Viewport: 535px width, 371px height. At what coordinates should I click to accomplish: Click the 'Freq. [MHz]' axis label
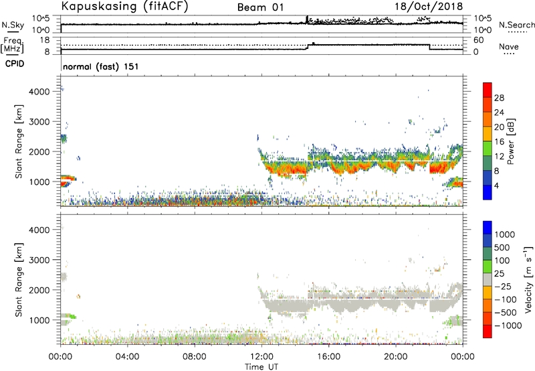coord(12,45)
